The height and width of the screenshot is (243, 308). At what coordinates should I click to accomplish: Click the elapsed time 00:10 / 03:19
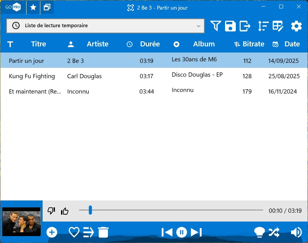[285, 211]
